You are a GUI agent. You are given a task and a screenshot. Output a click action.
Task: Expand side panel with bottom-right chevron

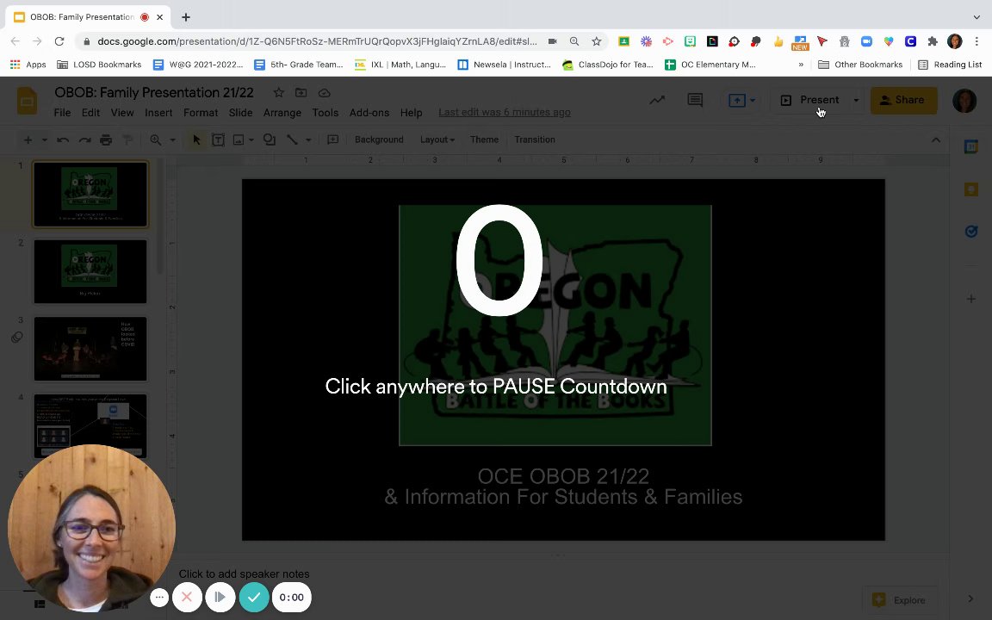coord(971,598)
